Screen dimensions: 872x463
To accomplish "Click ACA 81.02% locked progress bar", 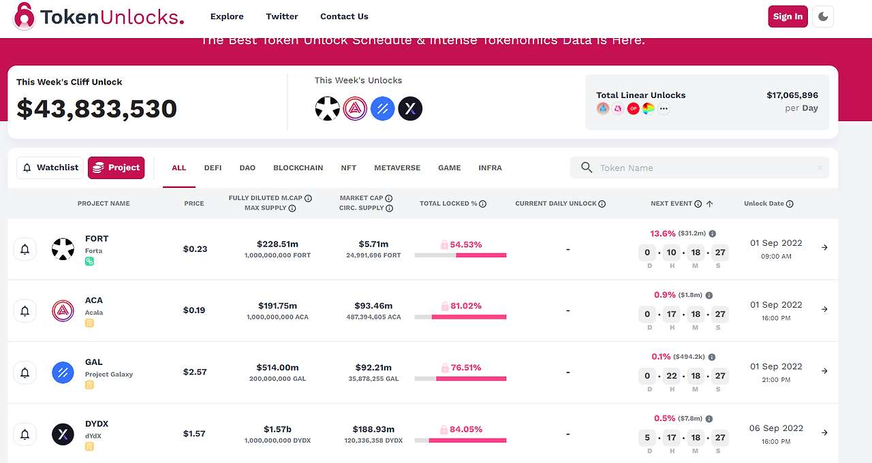I will tap(461, 317).
